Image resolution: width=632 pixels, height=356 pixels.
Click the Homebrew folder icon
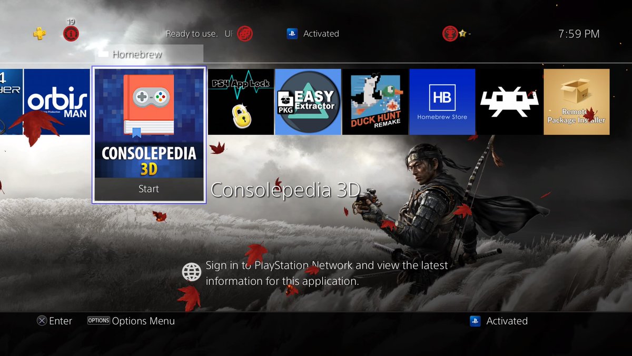[103, 54]
